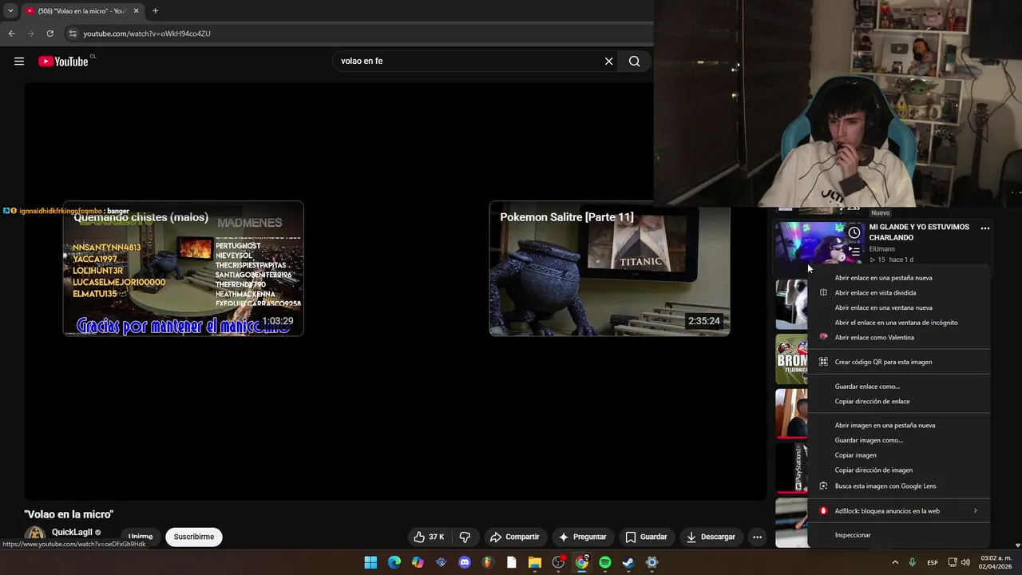
Task: Add MI GLANDE video to queue icon
Action: tap(854, 252)
